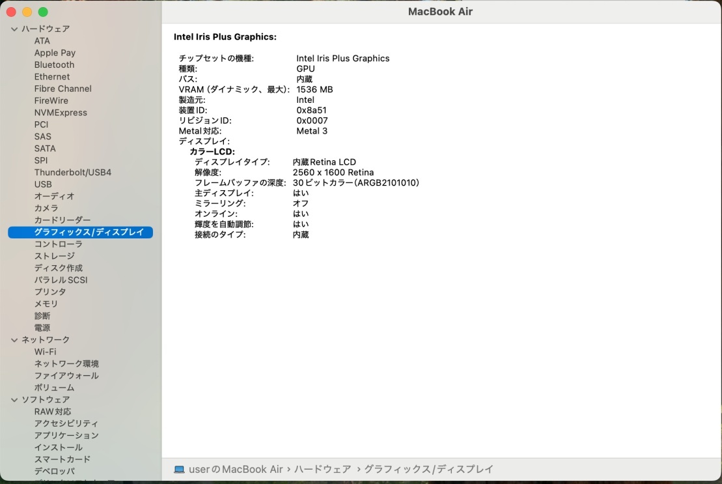Click the ミラーリング value オフ
The image size is (722, 484).
point(301,203)
